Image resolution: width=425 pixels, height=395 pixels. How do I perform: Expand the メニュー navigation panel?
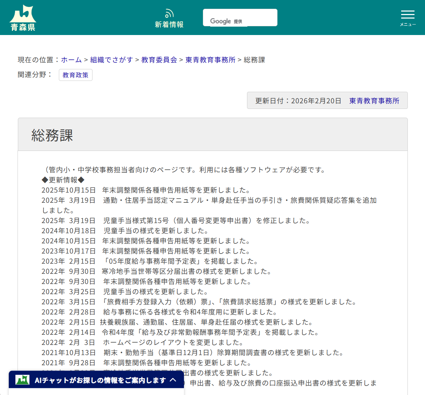pyautogui.click(x=407, y=18)
